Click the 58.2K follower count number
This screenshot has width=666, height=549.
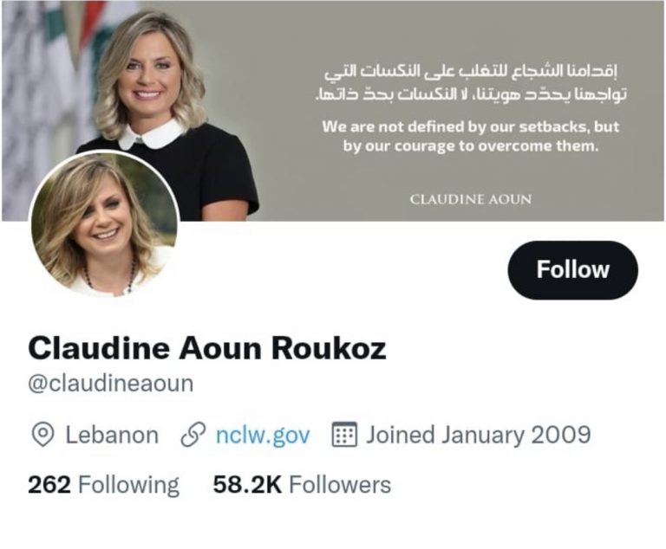(x=247, y=485)
